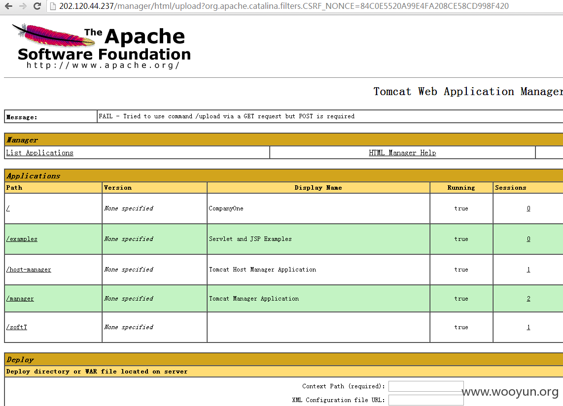This screenshot has height=406, width=563.
Task: Click 'None specified' in /softT row
Action: pos(129,327)
